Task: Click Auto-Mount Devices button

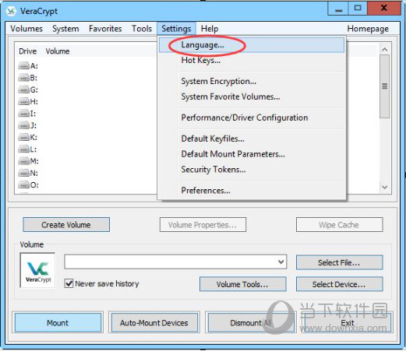Action: point(154,323)
